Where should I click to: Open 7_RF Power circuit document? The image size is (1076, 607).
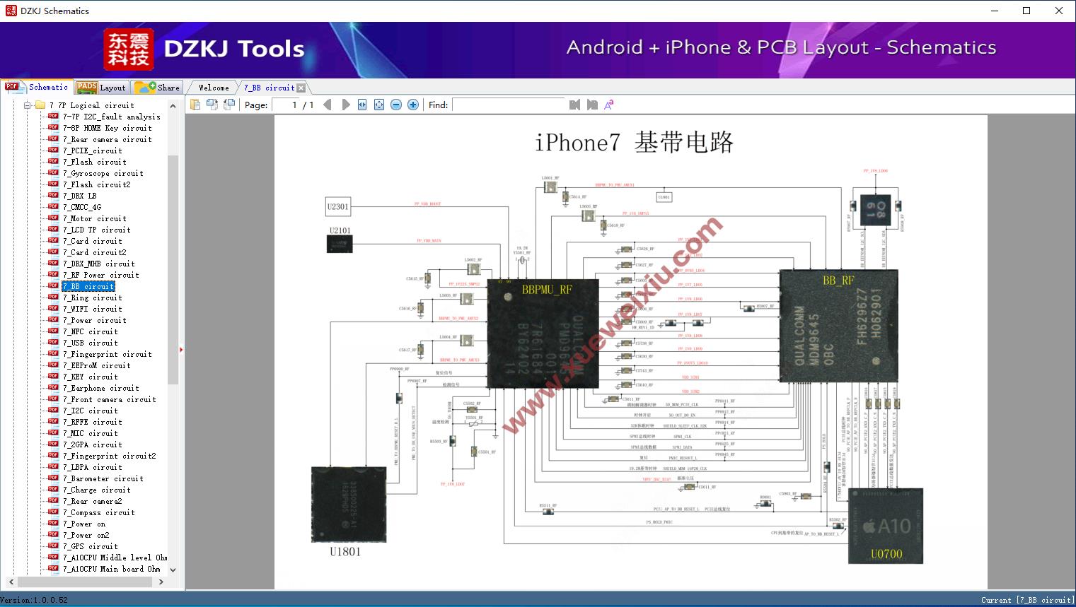(101, 275)
